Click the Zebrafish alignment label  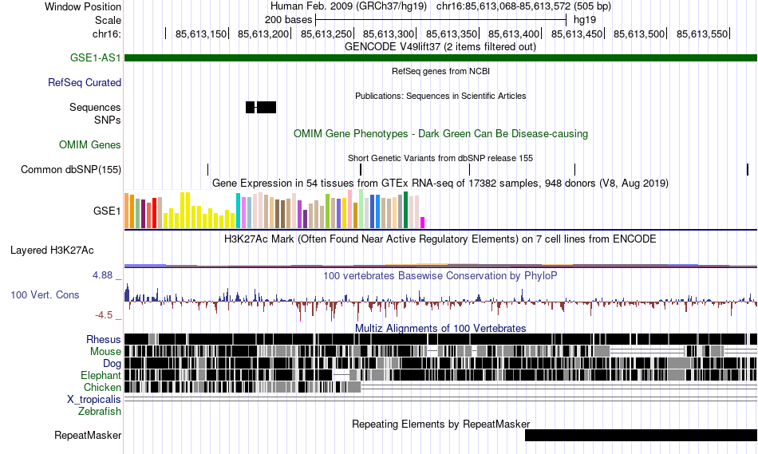click(100, 412)
